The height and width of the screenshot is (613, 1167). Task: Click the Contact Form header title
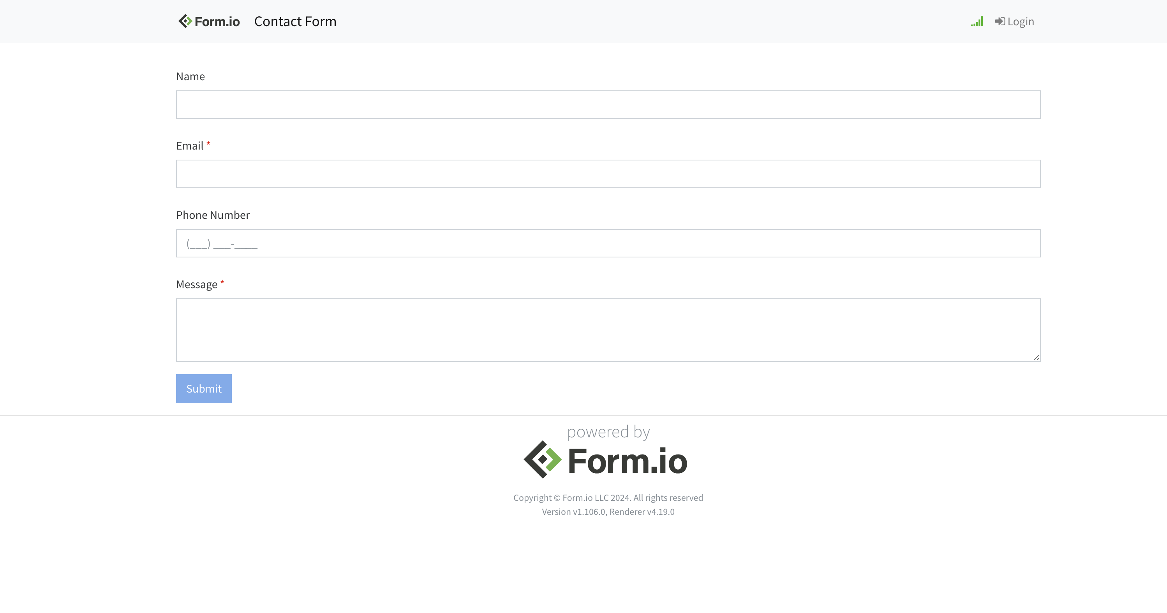[x=295, y=21]
